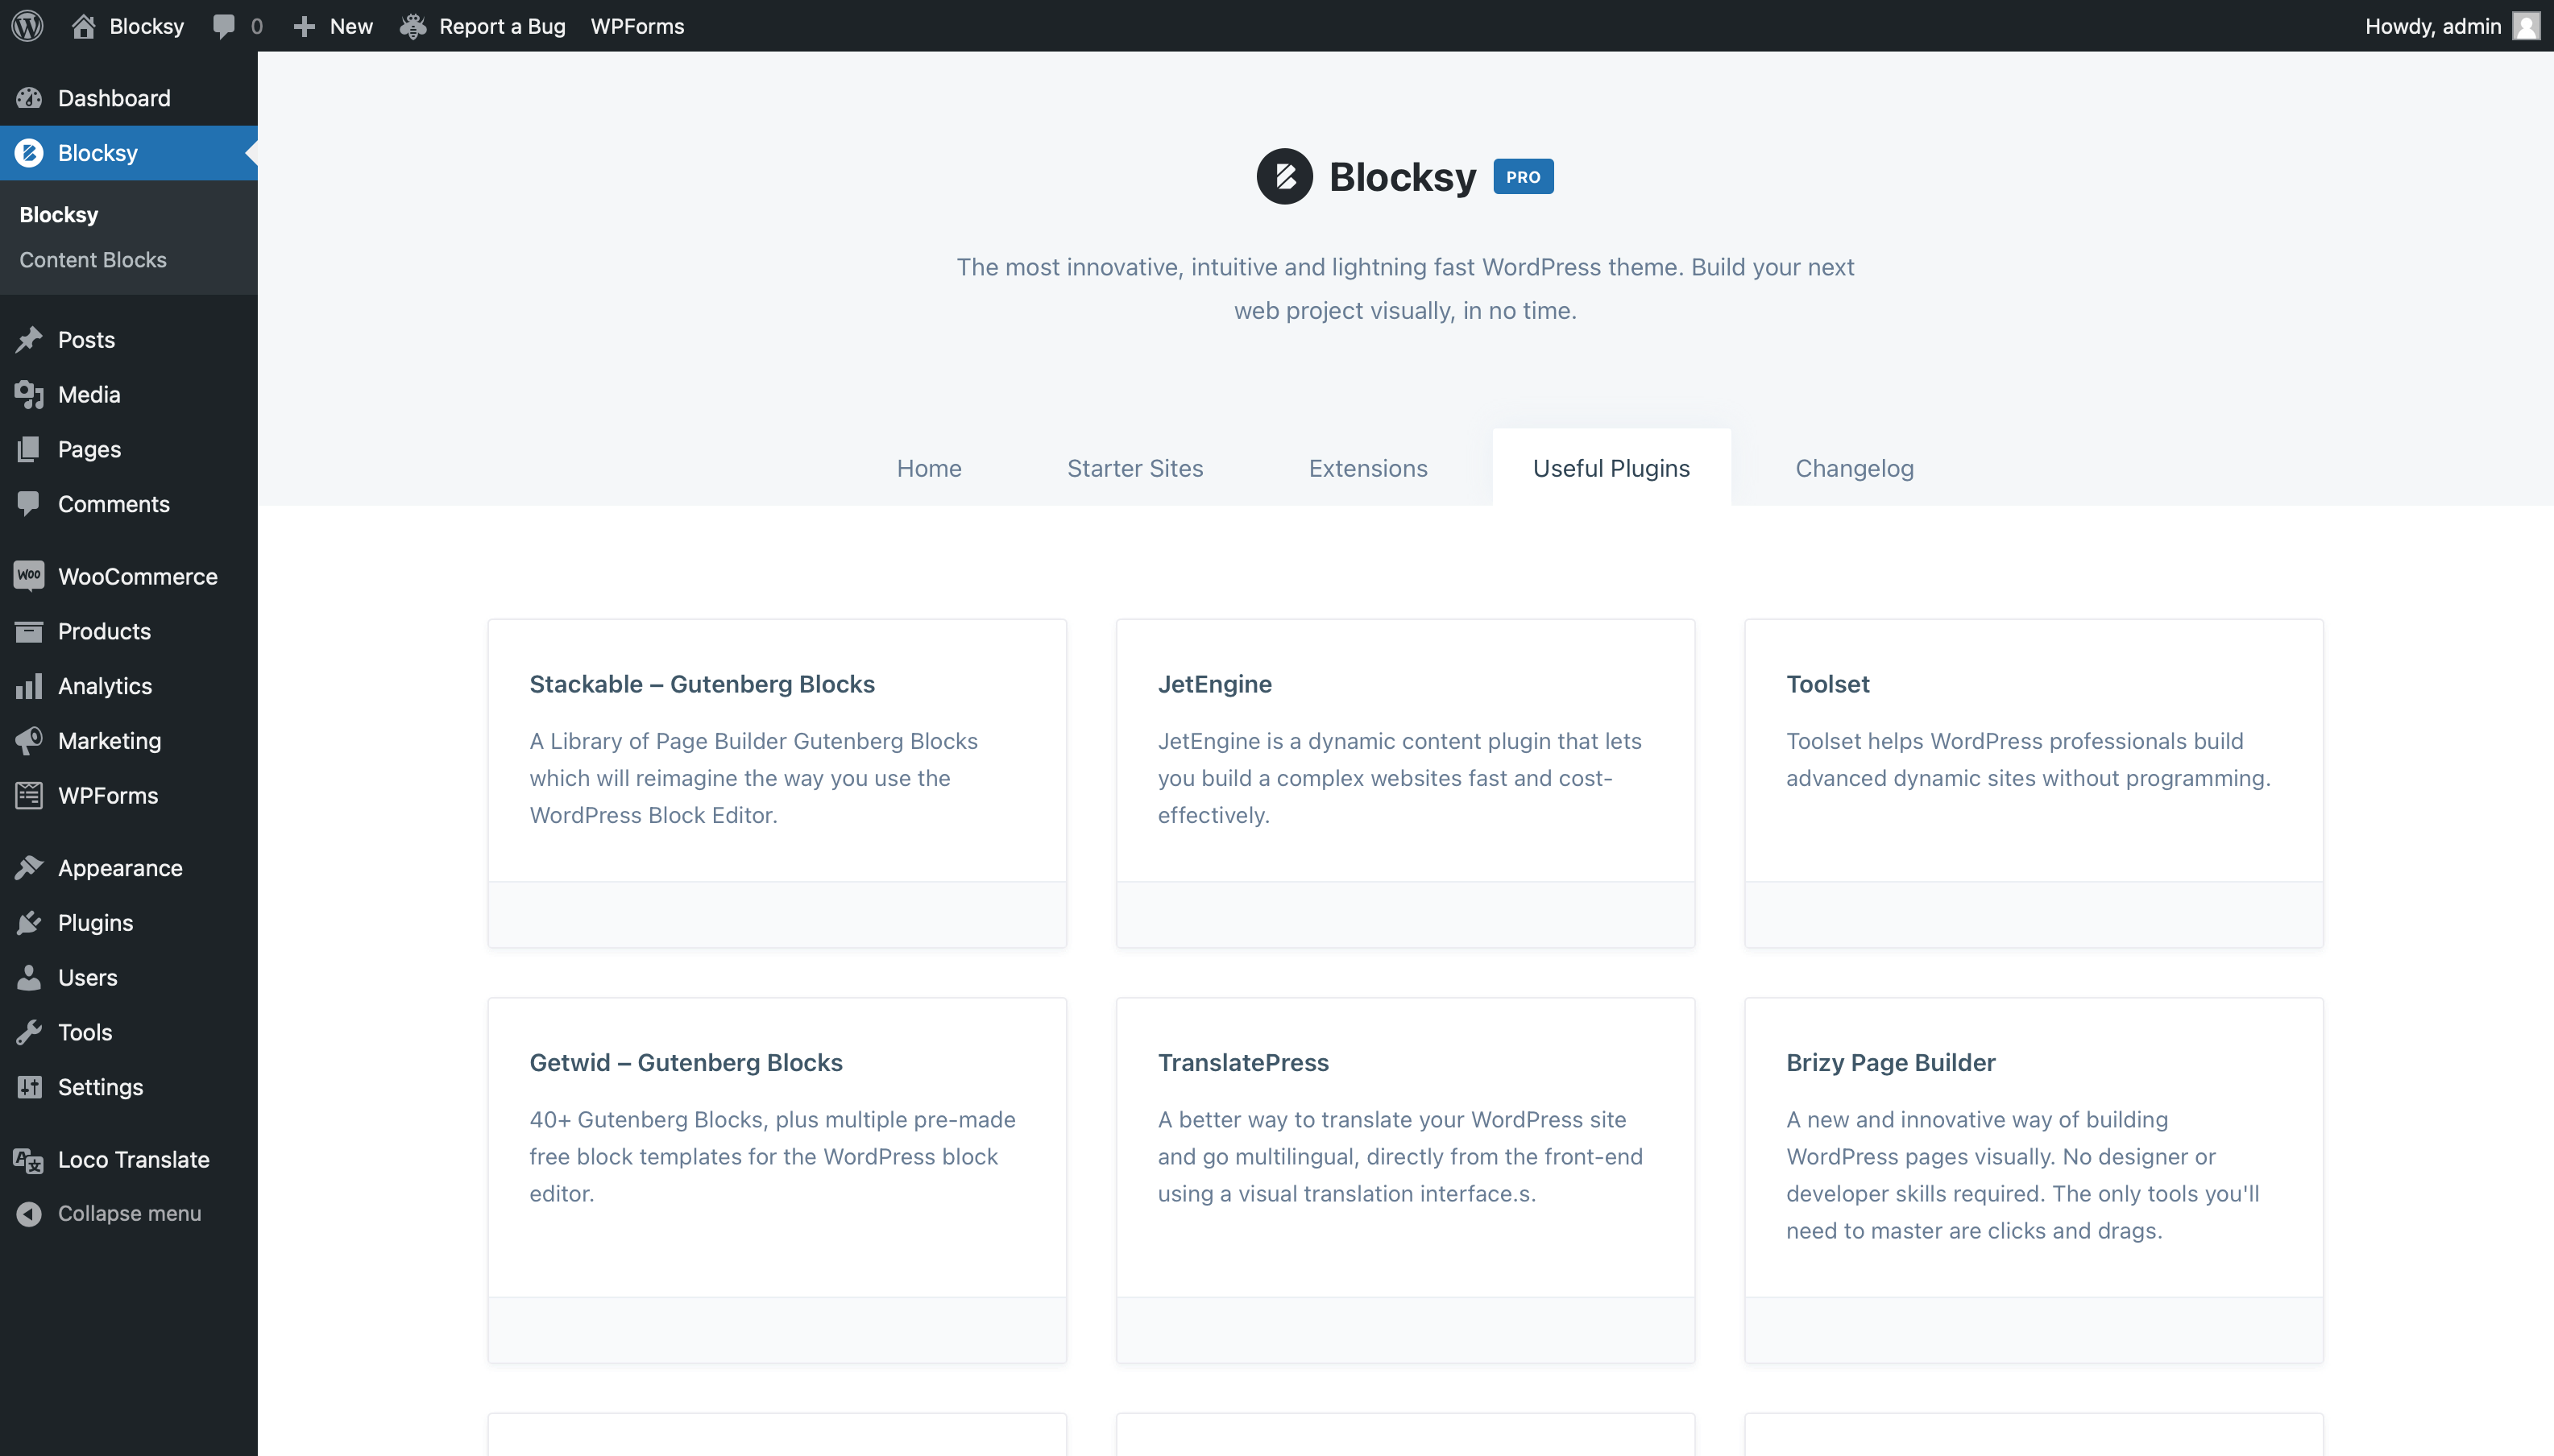The height and width of the screenshot is (1456, 2554).
Task: Click the Analytics bar chart icon
Action: tap(29, 686)
